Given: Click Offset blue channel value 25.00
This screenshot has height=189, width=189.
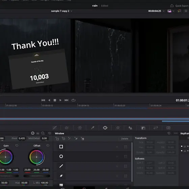Looking at the screenshot, I should [46, 170].
